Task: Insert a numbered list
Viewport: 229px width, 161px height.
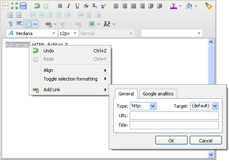Action: coord(19,15)
